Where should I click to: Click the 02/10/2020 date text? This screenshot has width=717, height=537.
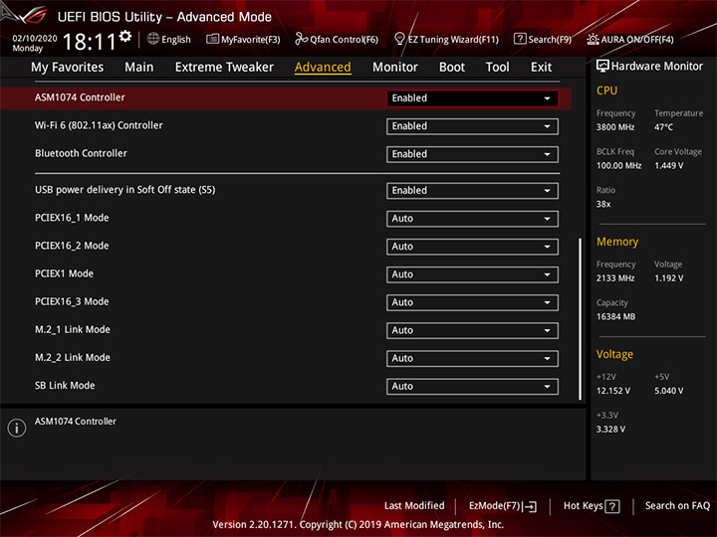pos(35,39)
